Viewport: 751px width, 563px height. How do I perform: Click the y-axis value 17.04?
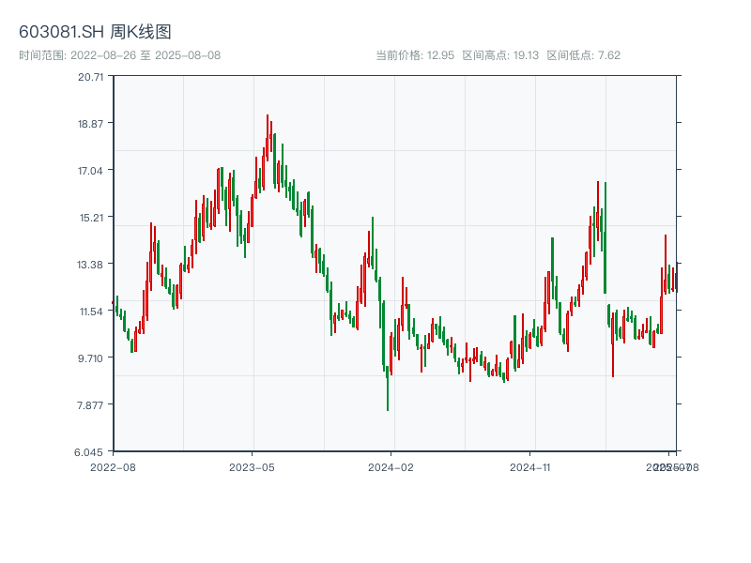click(x=90, y=171)
